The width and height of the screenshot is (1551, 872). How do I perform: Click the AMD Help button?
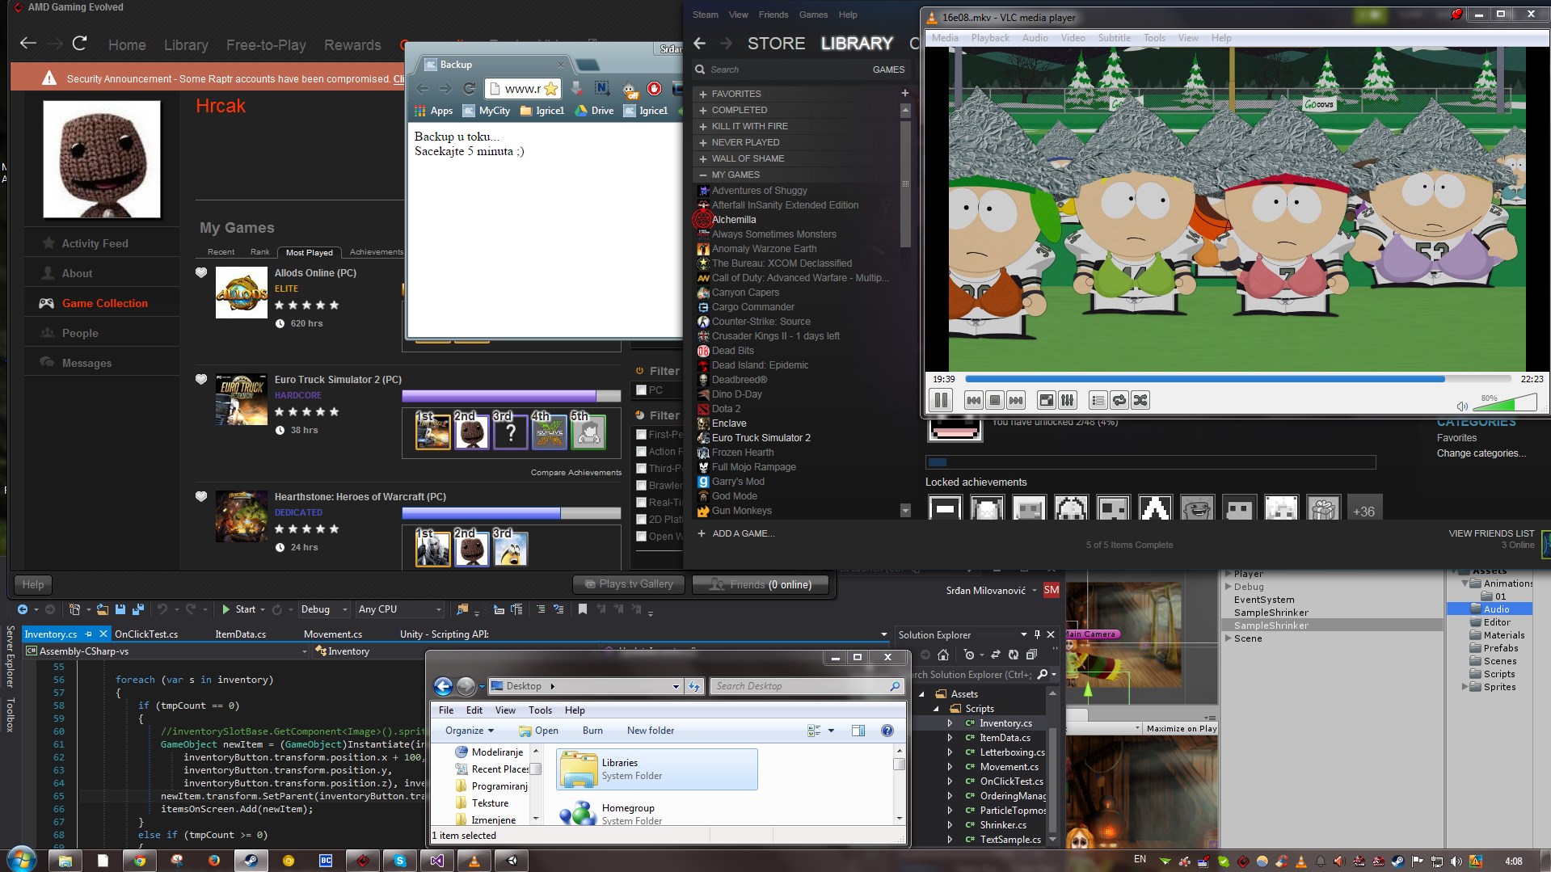pyautogui.click(x=33, y=584)
